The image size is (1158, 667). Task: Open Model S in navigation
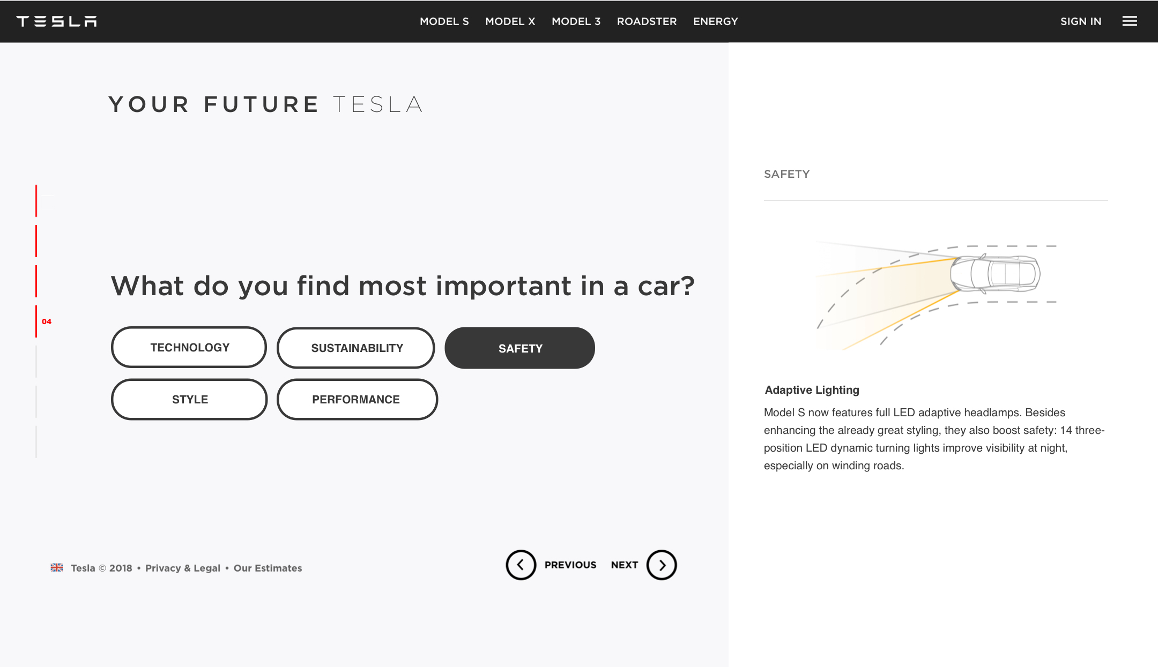[444, 21]
